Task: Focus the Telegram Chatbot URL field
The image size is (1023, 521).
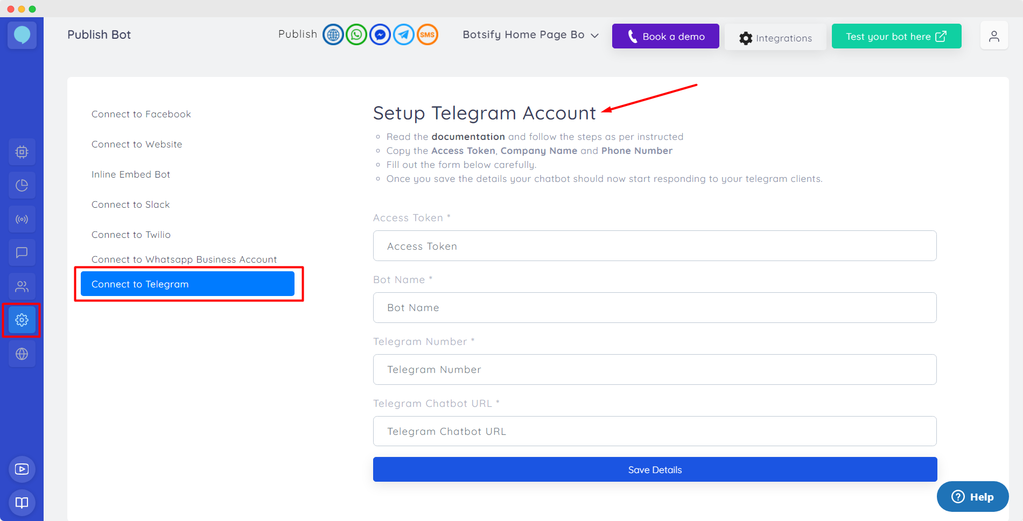Action: point(655,431)
